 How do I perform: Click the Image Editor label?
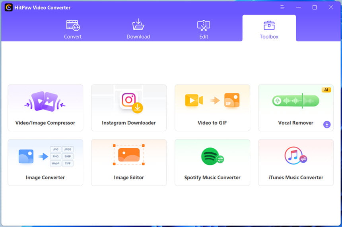(x=129, y=177)
